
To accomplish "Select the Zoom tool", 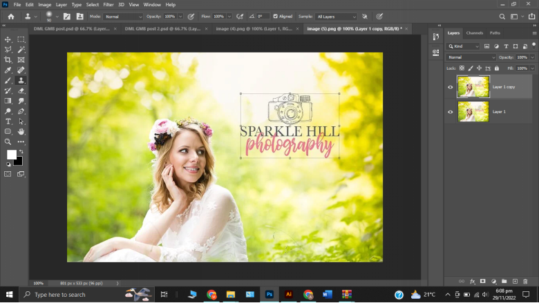I will [8, 141].
